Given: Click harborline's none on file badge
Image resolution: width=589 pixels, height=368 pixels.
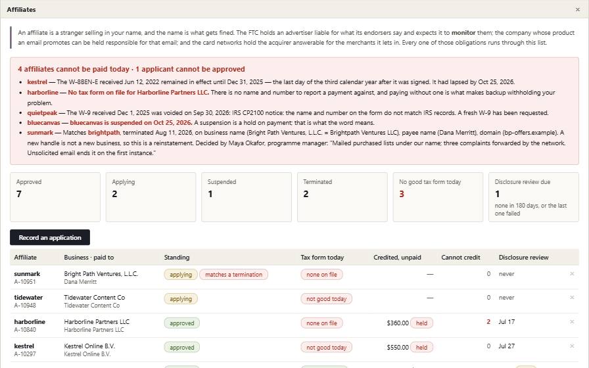Looking at the screenshot, I should point(321,323).
